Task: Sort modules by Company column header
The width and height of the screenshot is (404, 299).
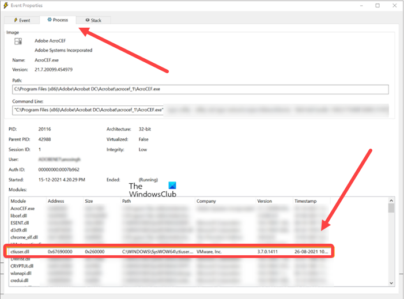Action: point(225,201)
